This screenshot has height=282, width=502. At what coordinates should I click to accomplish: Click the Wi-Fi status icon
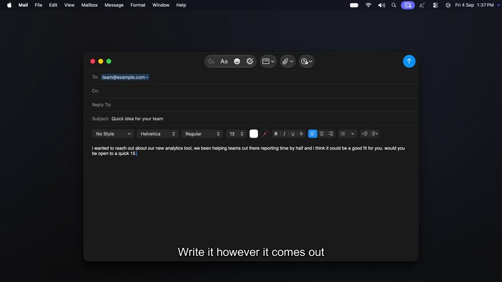pos(368,5)
